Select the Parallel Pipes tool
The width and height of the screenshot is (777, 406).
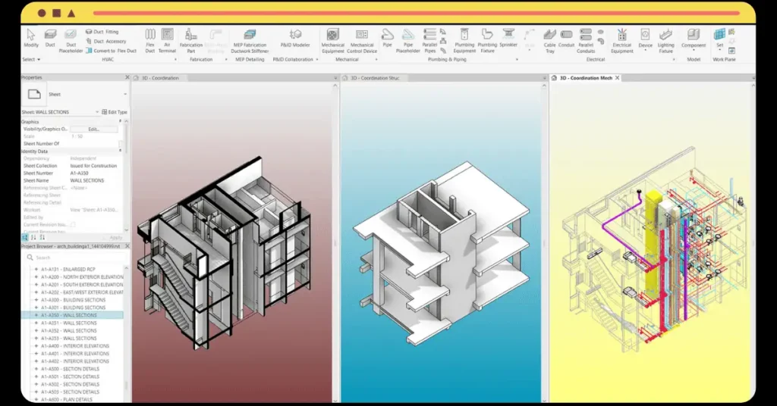point(429,41)
